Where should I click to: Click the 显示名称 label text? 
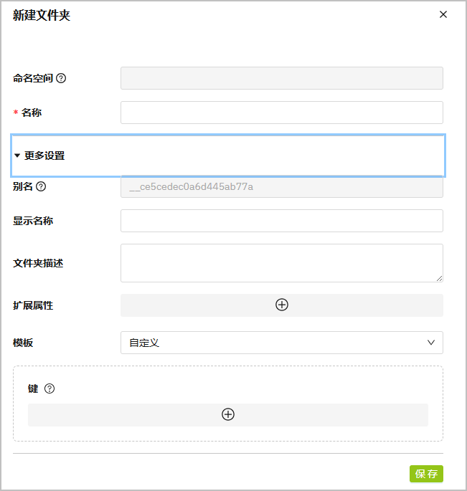[x=33, y=221]
